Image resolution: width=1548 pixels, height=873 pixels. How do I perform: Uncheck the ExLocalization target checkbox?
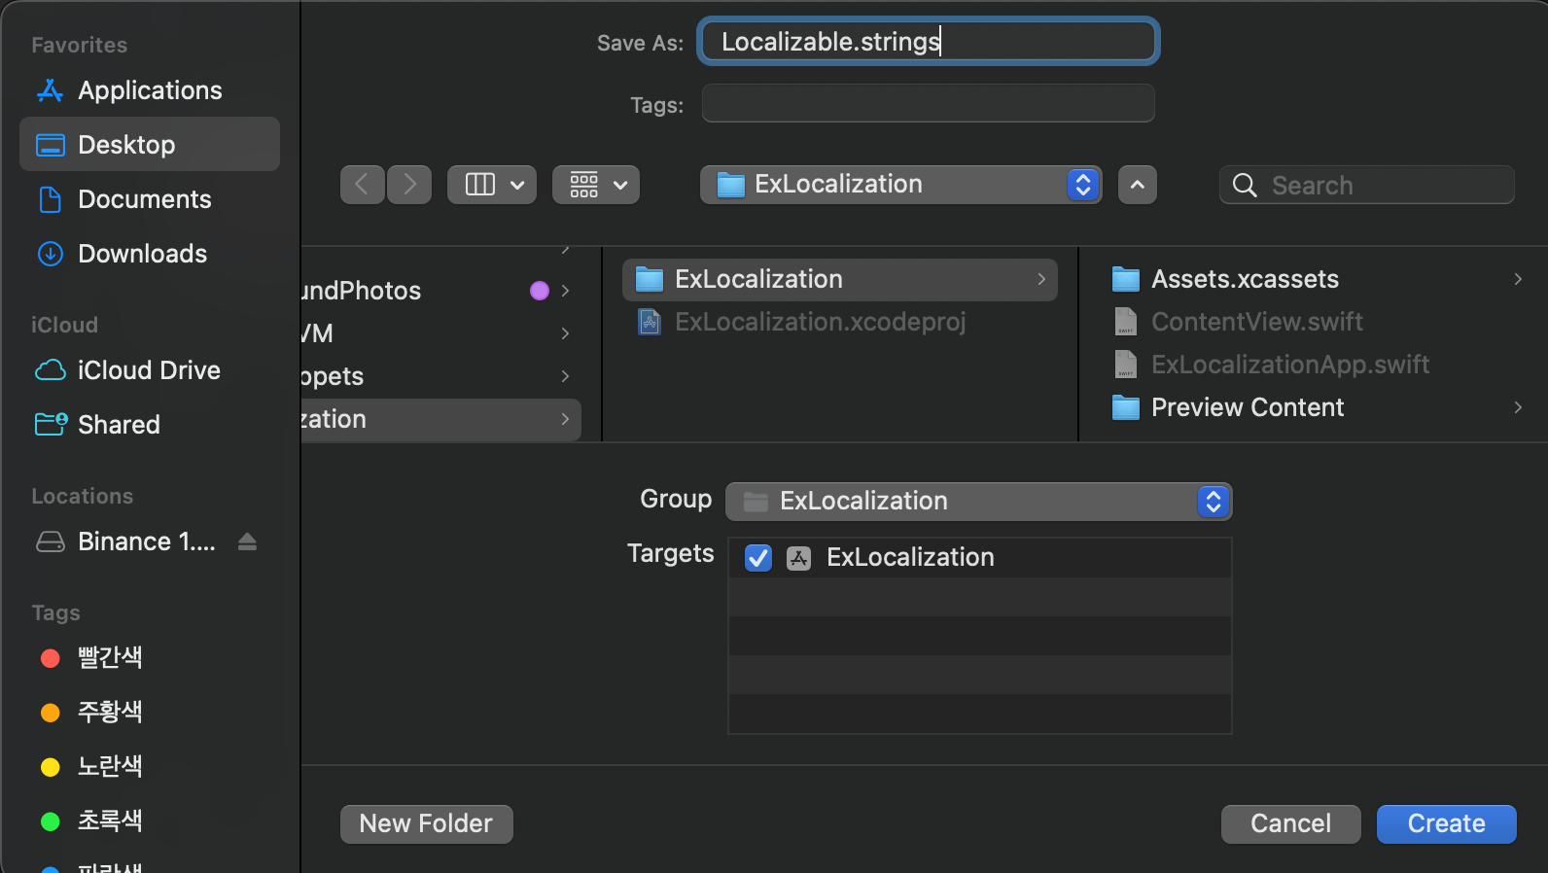(x=758, y=558)
